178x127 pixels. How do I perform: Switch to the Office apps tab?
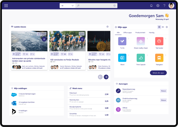click(x=128, y=32)
